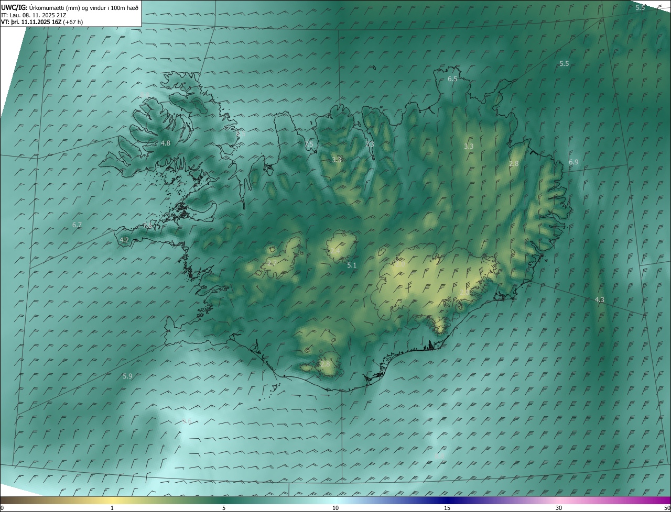Click the 6.7 value label over the sea
Viewport: 671px width, 512px height.
77,225
